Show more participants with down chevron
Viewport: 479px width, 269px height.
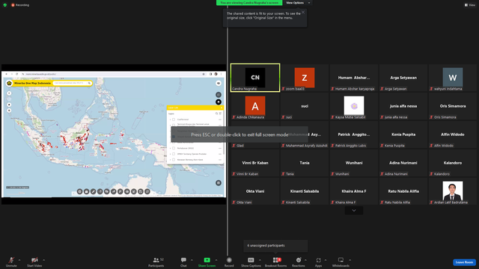point(354,211)
